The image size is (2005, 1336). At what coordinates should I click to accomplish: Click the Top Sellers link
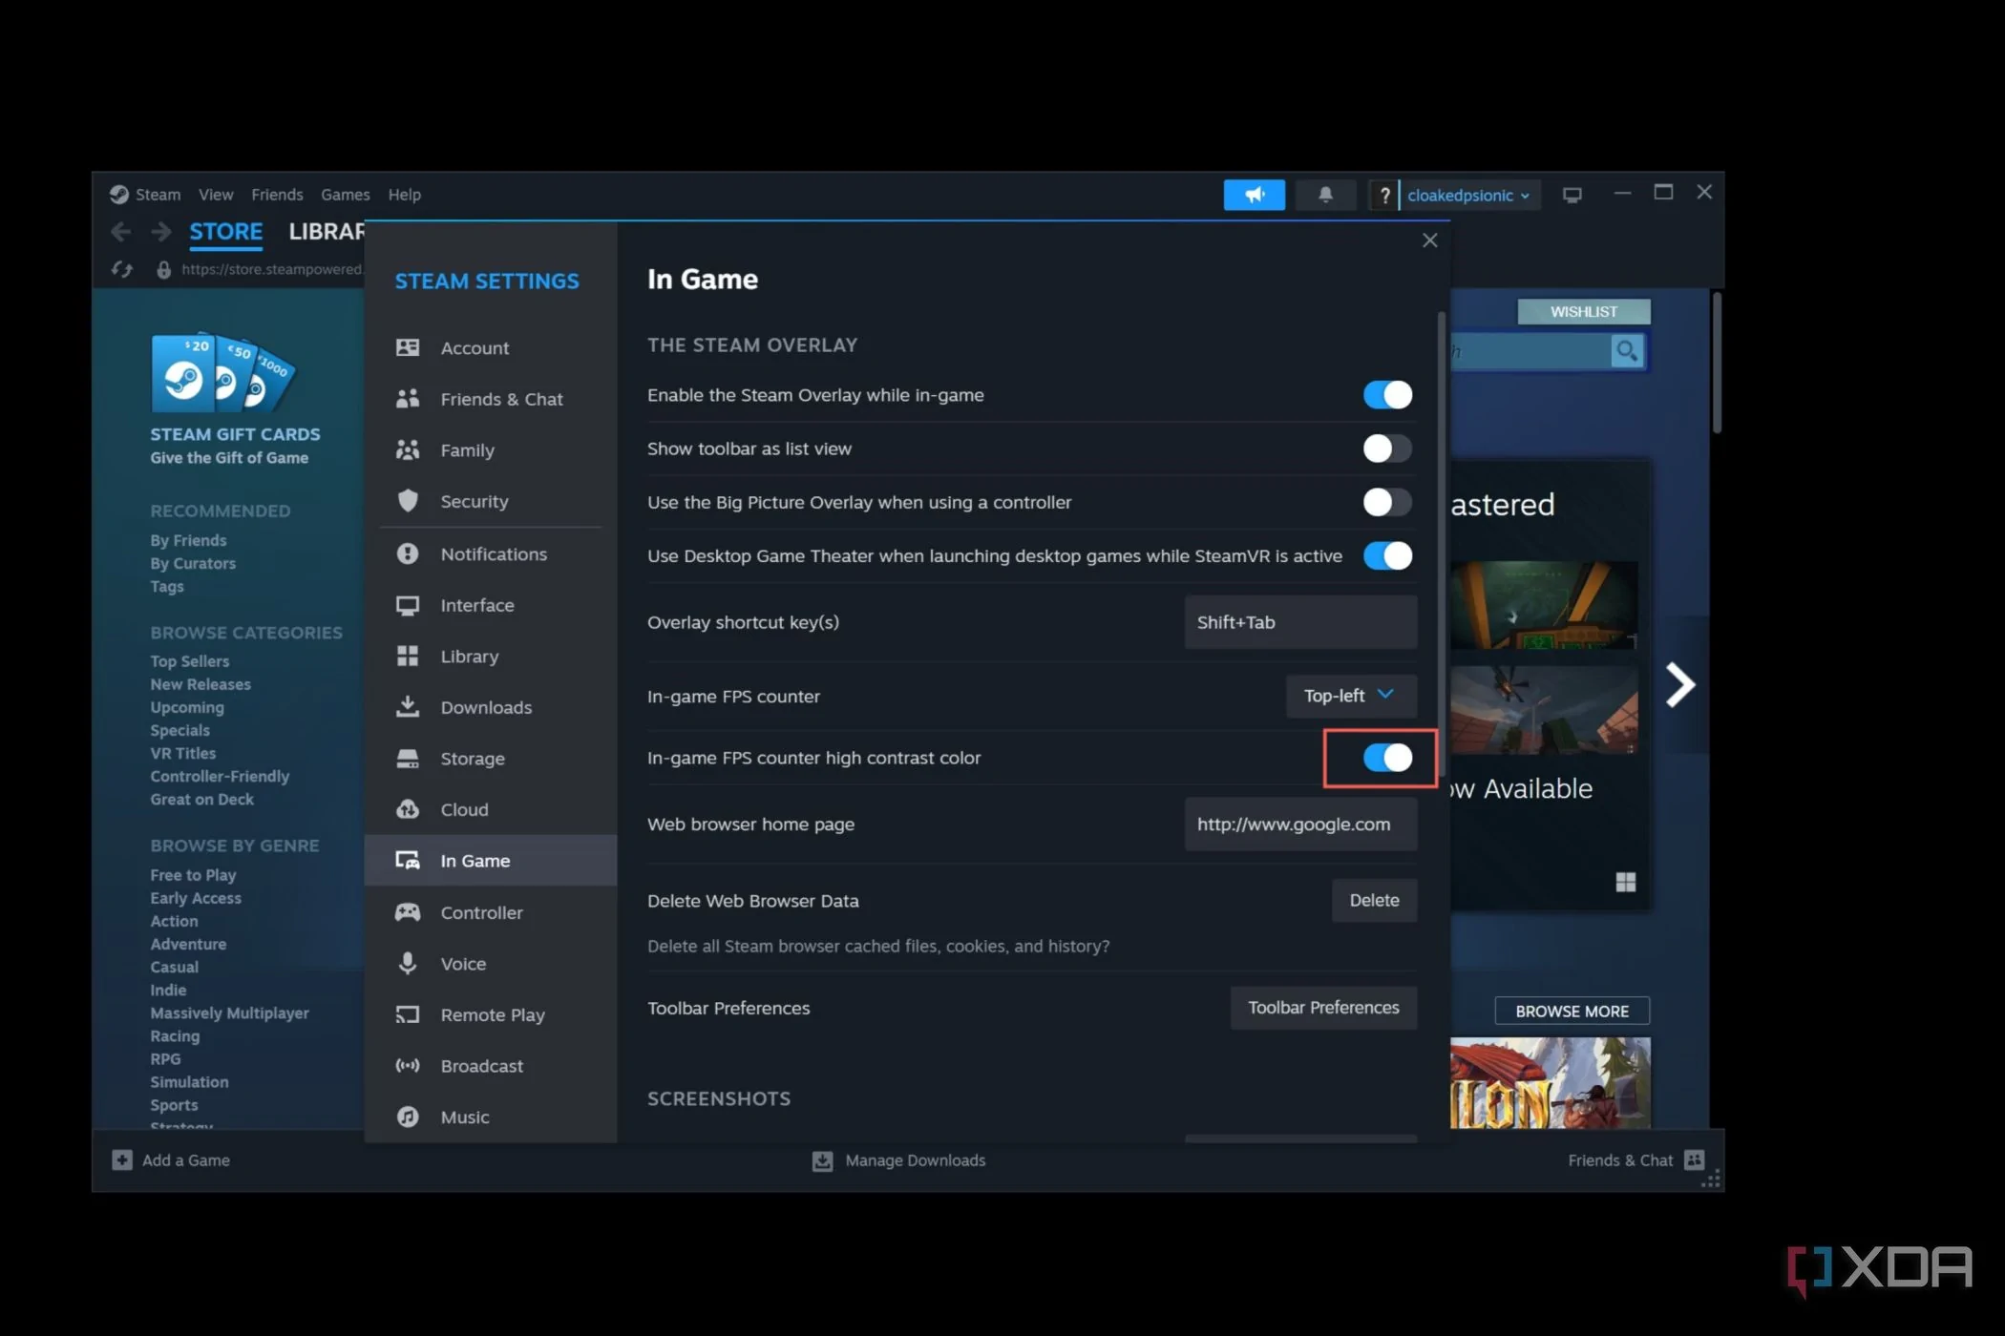point(190,661)
